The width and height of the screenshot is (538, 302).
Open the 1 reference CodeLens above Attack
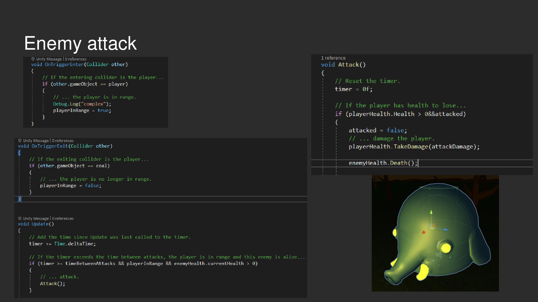click(334, 58)
